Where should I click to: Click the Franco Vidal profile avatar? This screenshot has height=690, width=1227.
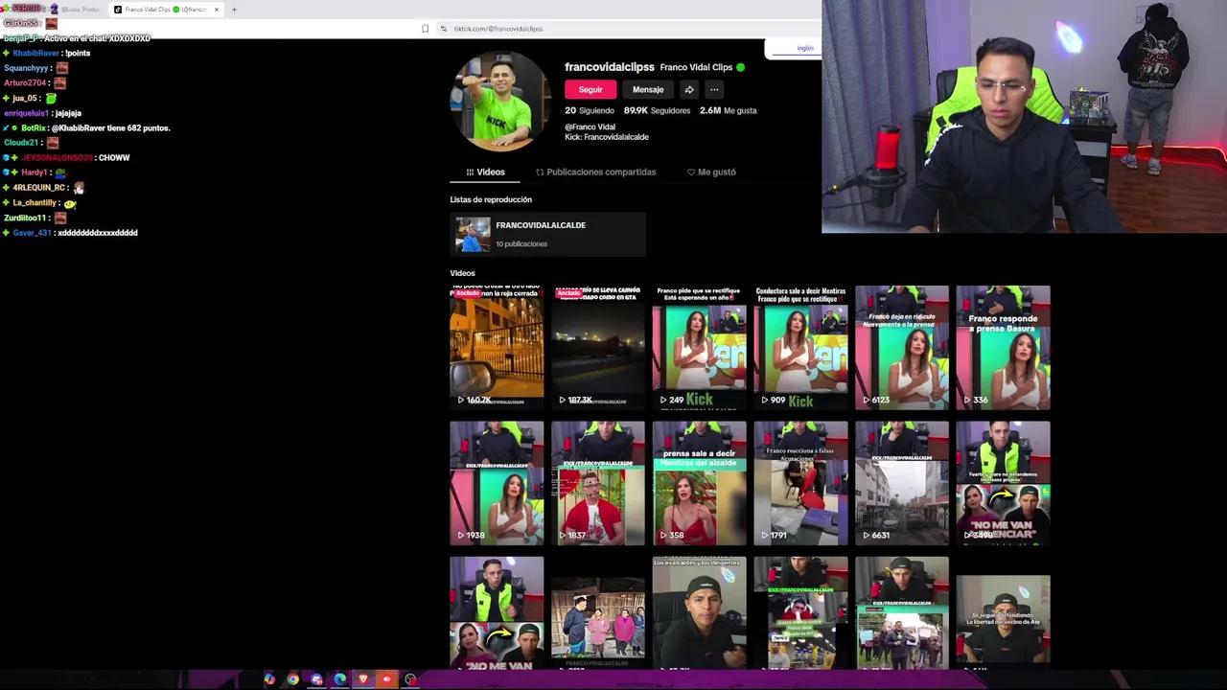[499, 101]
